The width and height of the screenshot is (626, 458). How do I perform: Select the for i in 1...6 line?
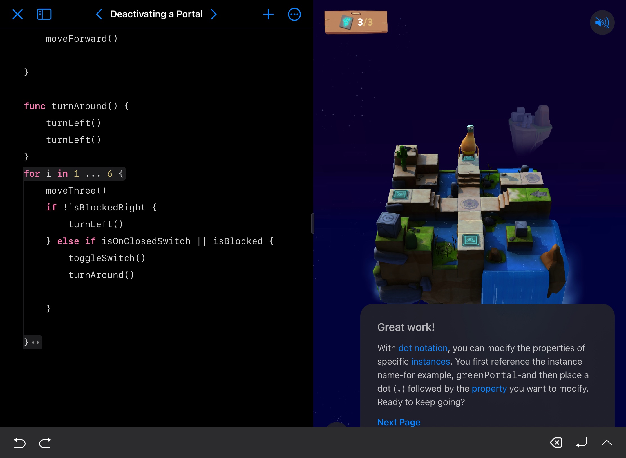pos(74,174)
